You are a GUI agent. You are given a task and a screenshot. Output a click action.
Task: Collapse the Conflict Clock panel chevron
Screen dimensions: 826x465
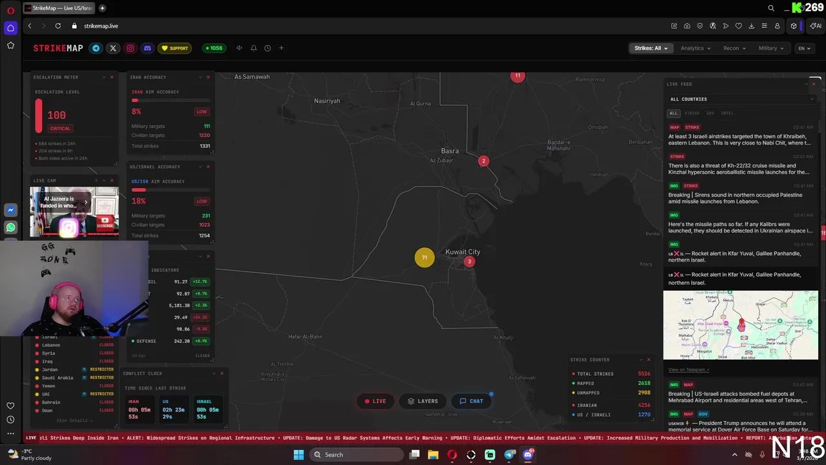[214, 373]
